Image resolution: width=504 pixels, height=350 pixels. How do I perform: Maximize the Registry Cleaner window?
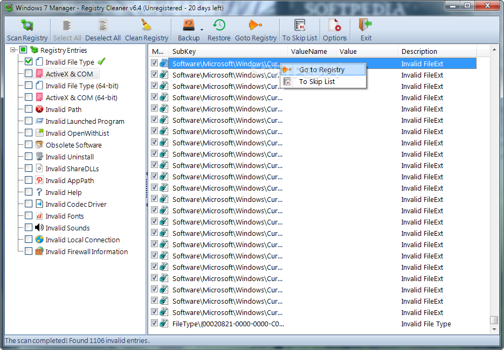coord(467,5)
